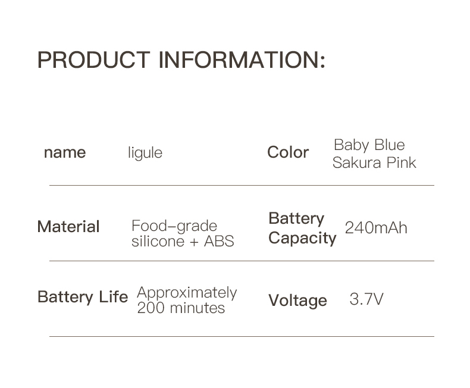
Task: Click the 240mAh capacity value
Action: point(376,227)
